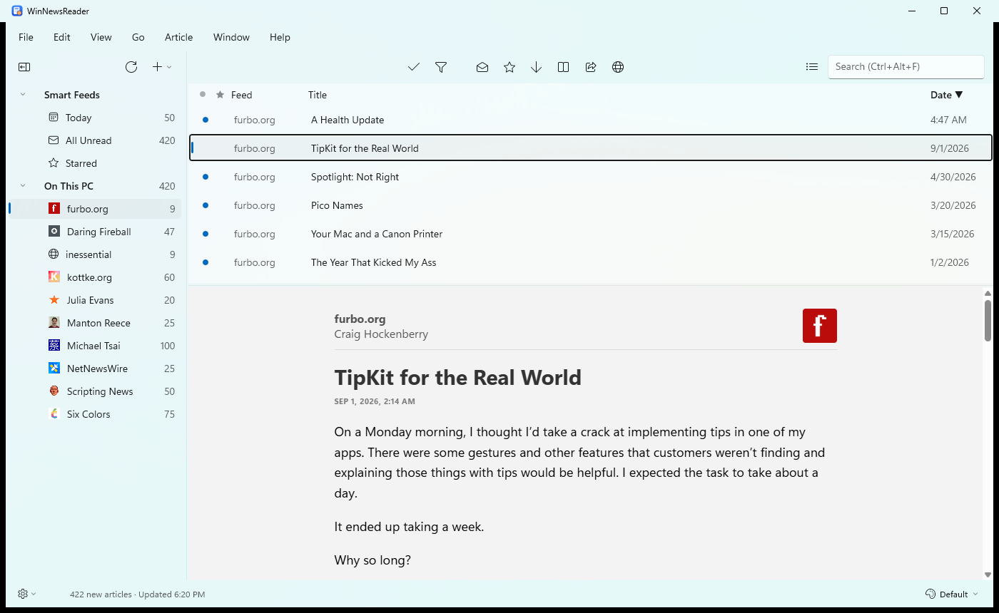999x613 pixels.
Task: Toggle unread dot for Canon Printer article
Action: pyautogui.click(x=206, y=234)
